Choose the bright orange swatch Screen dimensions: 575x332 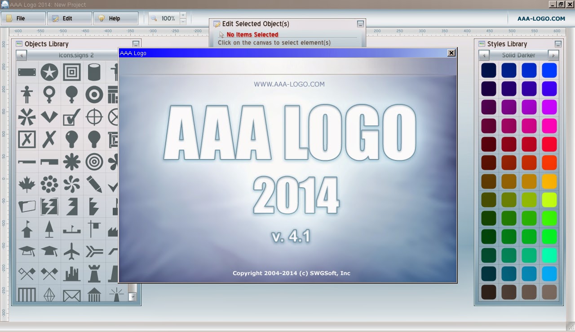point(549,163)
